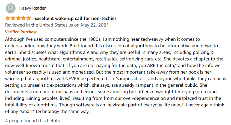Click the third orange star rating
The height and width of the screenshot is (125, 231).
point(18,18)
